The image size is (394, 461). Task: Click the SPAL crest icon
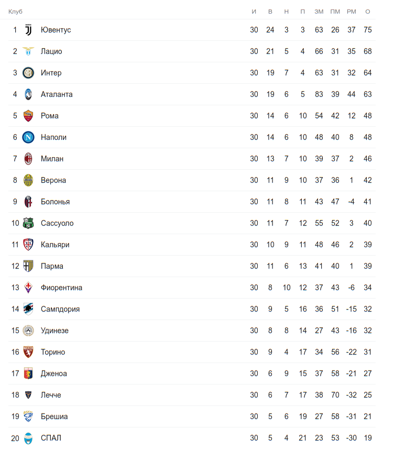tap(28, 438)
